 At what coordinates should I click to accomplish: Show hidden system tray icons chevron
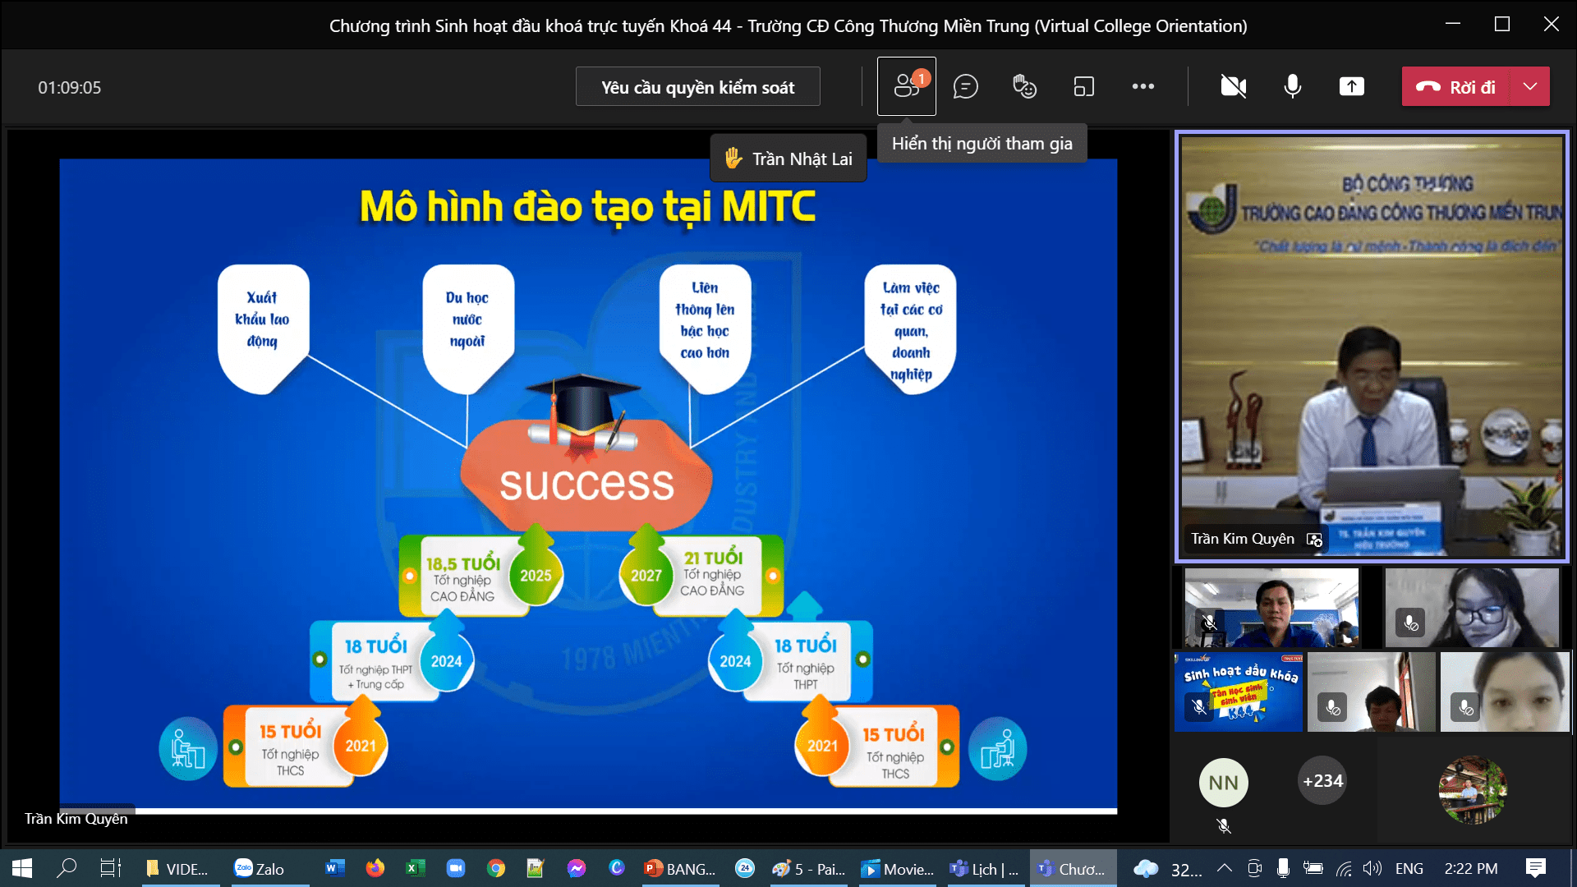click(x=1224, y=868)
